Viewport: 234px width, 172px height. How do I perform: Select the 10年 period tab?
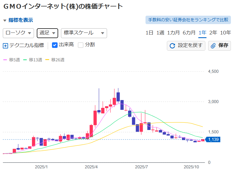pos(226,33)
